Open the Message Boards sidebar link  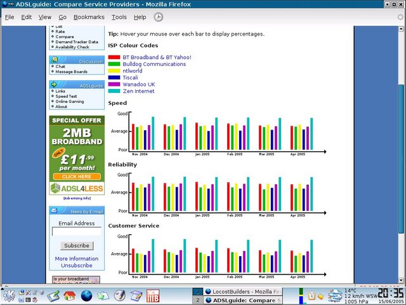click(x=71, y=72)
